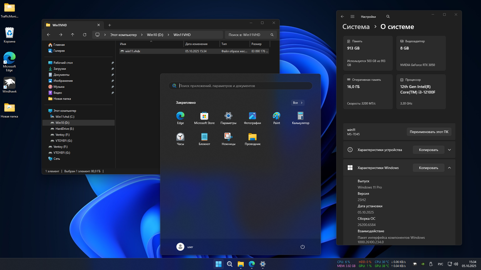Show all apps via Все button
The height and width of the screenshot is (270, 481).
pyautogui.click(x=298, y=103)
